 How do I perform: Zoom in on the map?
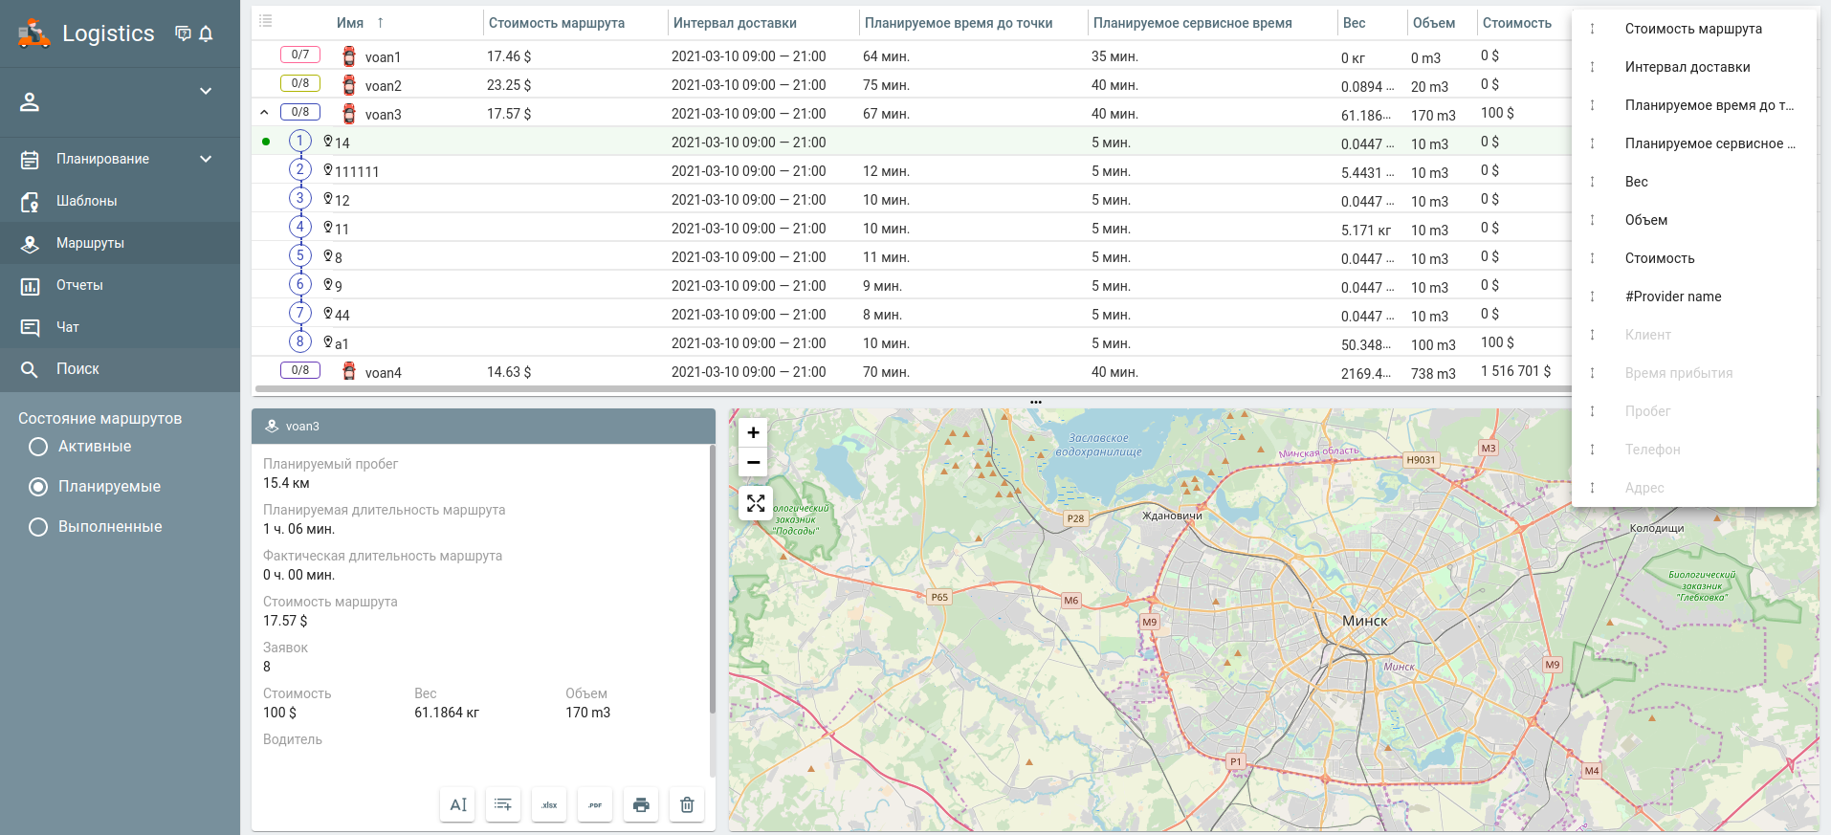754,432
